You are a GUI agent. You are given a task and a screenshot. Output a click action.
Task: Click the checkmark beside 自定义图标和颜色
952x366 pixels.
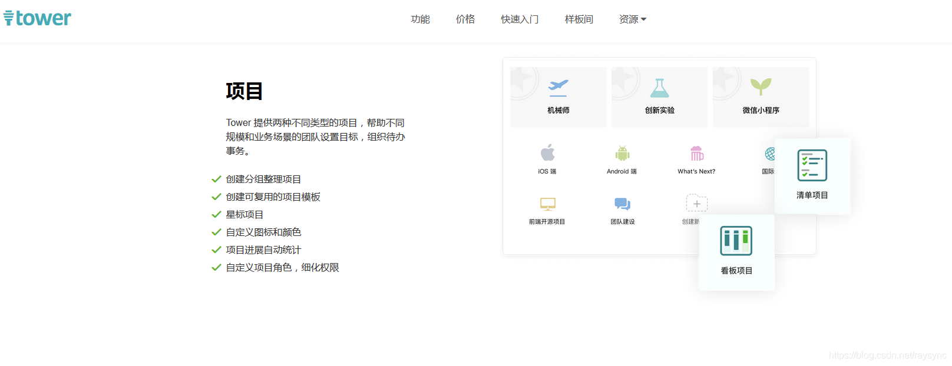[216, 232]
